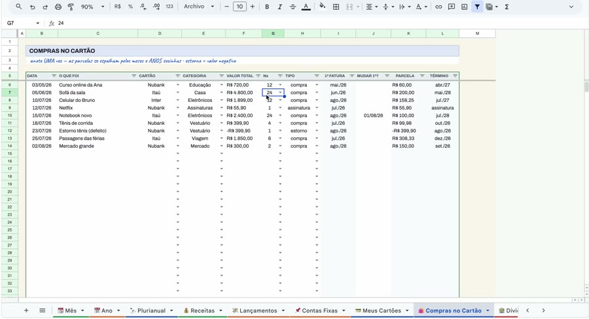This screenshot has width=589, height=319.
Task: Switch to the Contas Fixas sheet tab
Action: pyautogui.click(x=319, y=311)
